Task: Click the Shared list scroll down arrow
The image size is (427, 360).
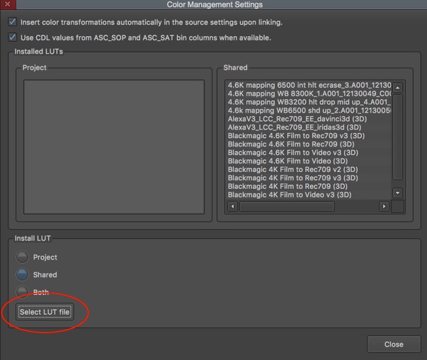Action: 397,192
